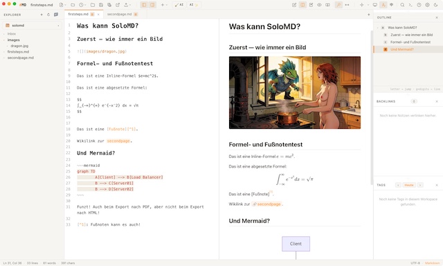Open the settings gear icon
443x266 pixels.
428,5
